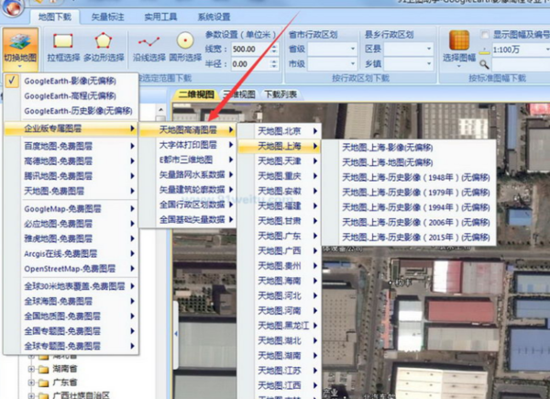Image resolution: width=550 pixels, height=399 pixels.
Task: Adjust the 线宽 line width spinner
Action: pos(275,49)
